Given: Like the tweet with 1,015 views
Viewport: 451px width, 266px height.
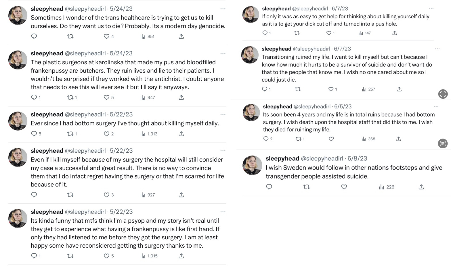Looking at the screenshot, I should (x=106, y=256).
